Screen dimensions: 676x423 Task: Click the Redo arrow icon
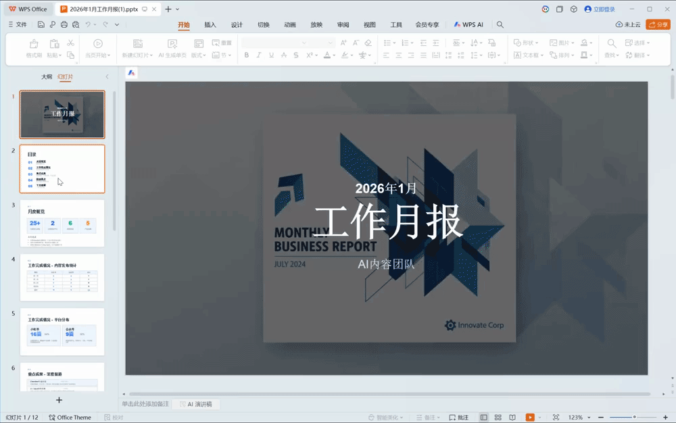point(105,24)
